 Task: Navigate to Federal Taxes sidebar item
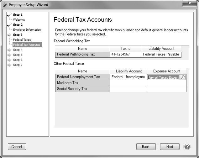[22, 40]
